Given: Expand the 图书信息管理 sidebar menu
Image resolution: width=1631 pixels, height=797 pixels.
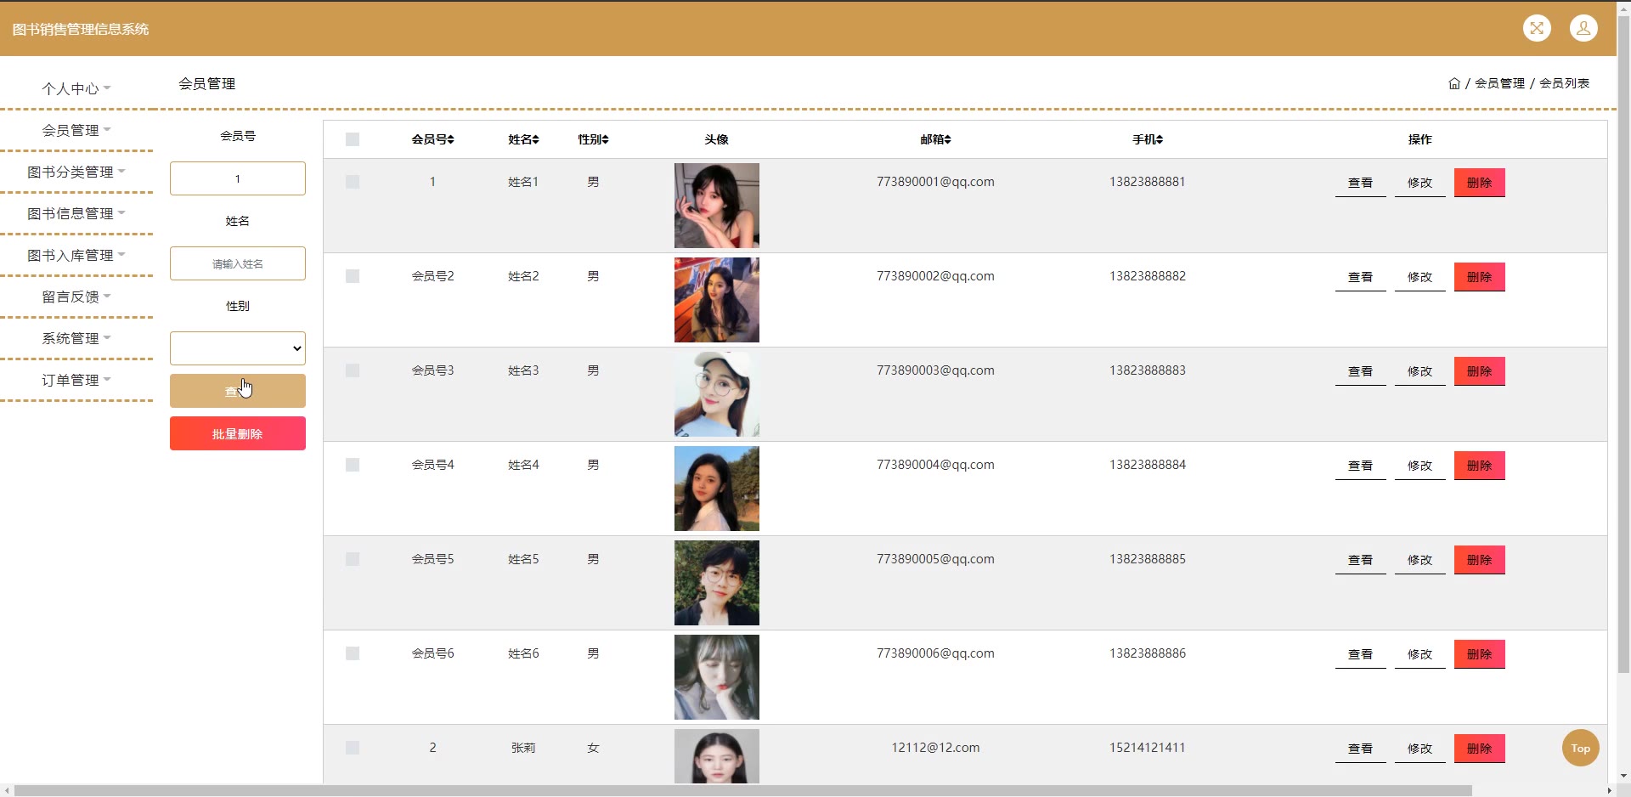Looking at the screenshot, I should click(76, 213).
